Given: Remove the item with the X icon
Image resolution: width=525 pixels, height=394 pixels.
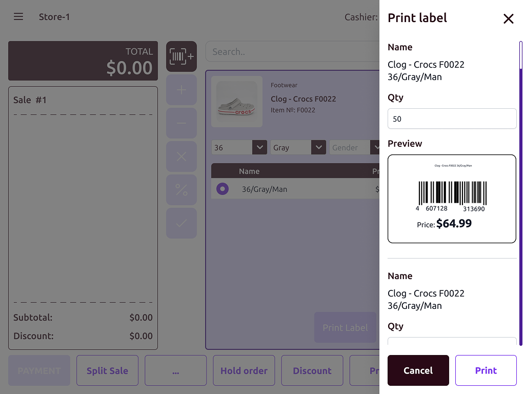Looking at the screenshot, I should coord(181,156).
